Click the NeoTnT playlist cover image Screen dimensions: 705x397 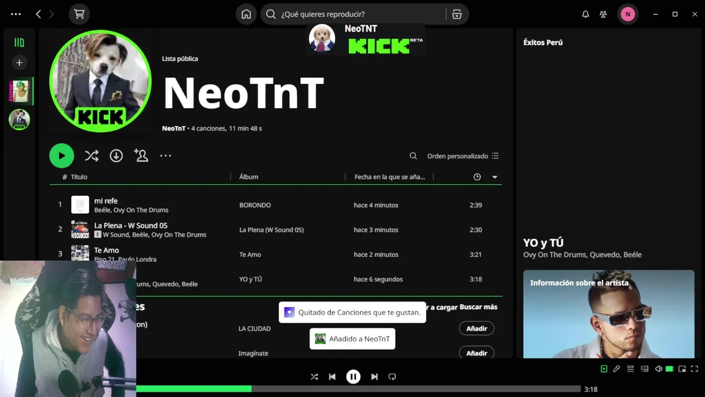100,81
